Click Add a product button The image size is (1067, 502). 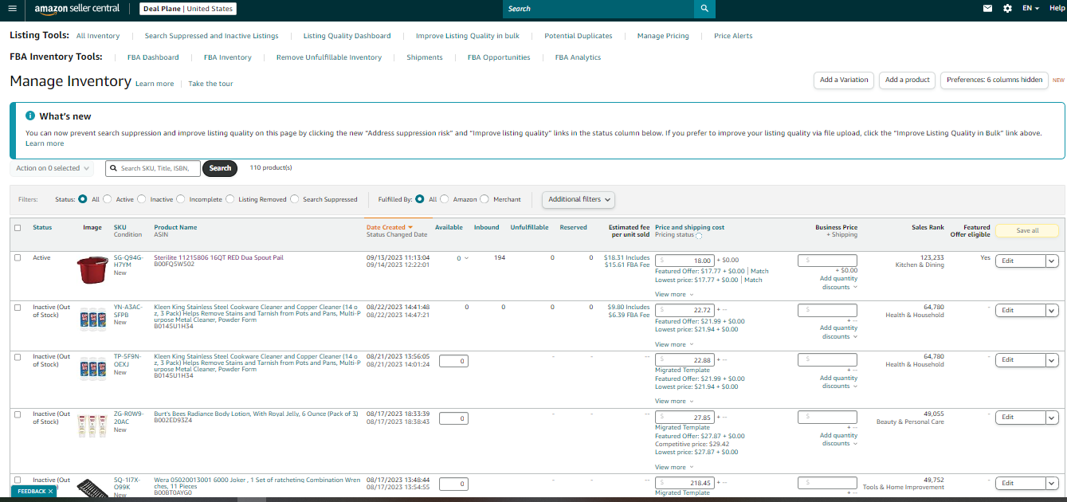(908, 80)
